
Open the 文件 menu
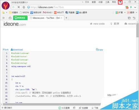click(87, 2)
